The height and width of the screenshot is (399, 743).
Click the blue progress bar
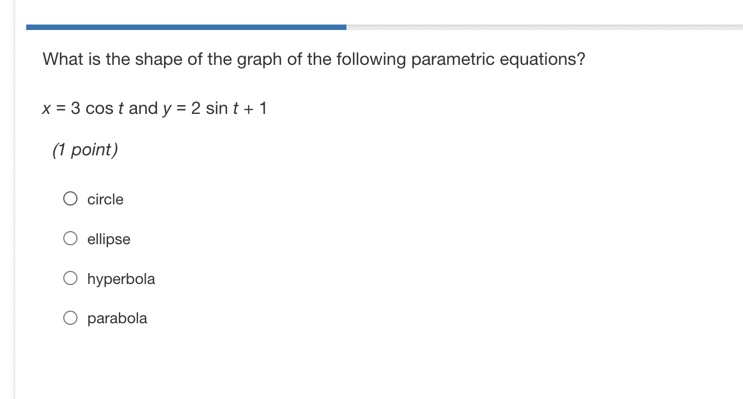click(x=185, y=26)
